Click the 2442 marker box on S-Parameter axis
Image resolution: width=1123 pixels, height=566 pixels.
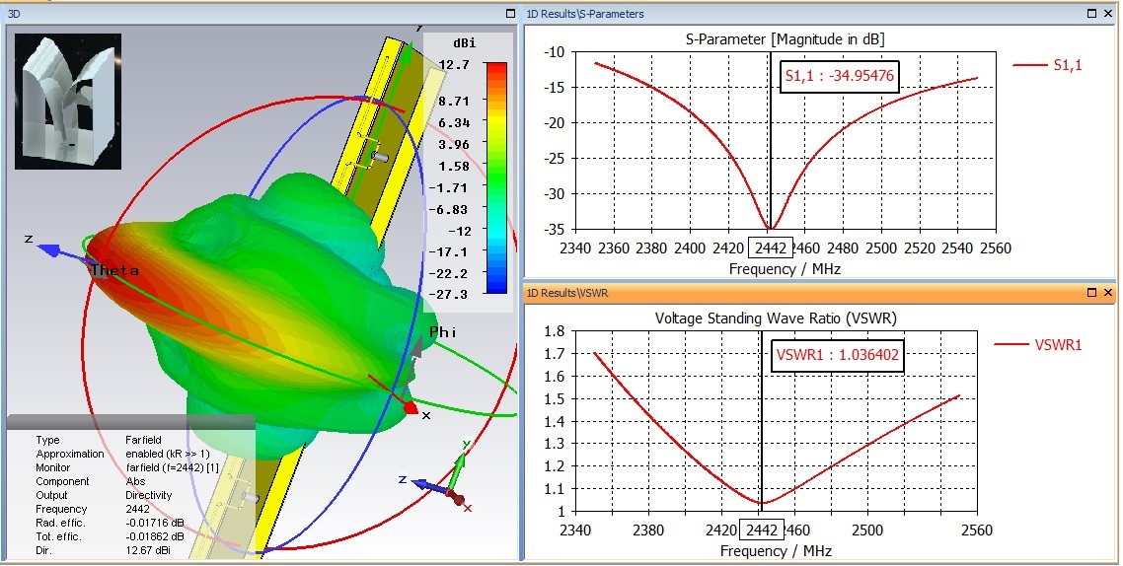pos(770,248)
